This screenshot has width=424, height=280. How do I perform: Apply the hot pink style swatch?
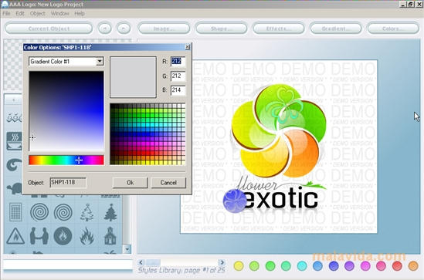(x=381, y=266)
